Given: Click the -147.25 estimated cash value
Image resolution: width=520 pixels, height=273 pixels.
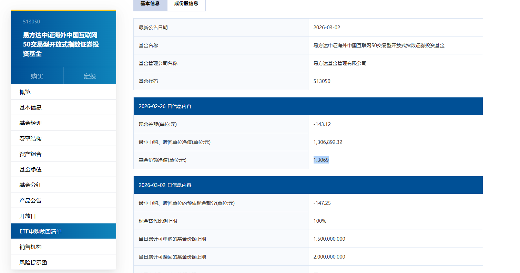Looking at the screenshot, I should click(x=322, y=203).
